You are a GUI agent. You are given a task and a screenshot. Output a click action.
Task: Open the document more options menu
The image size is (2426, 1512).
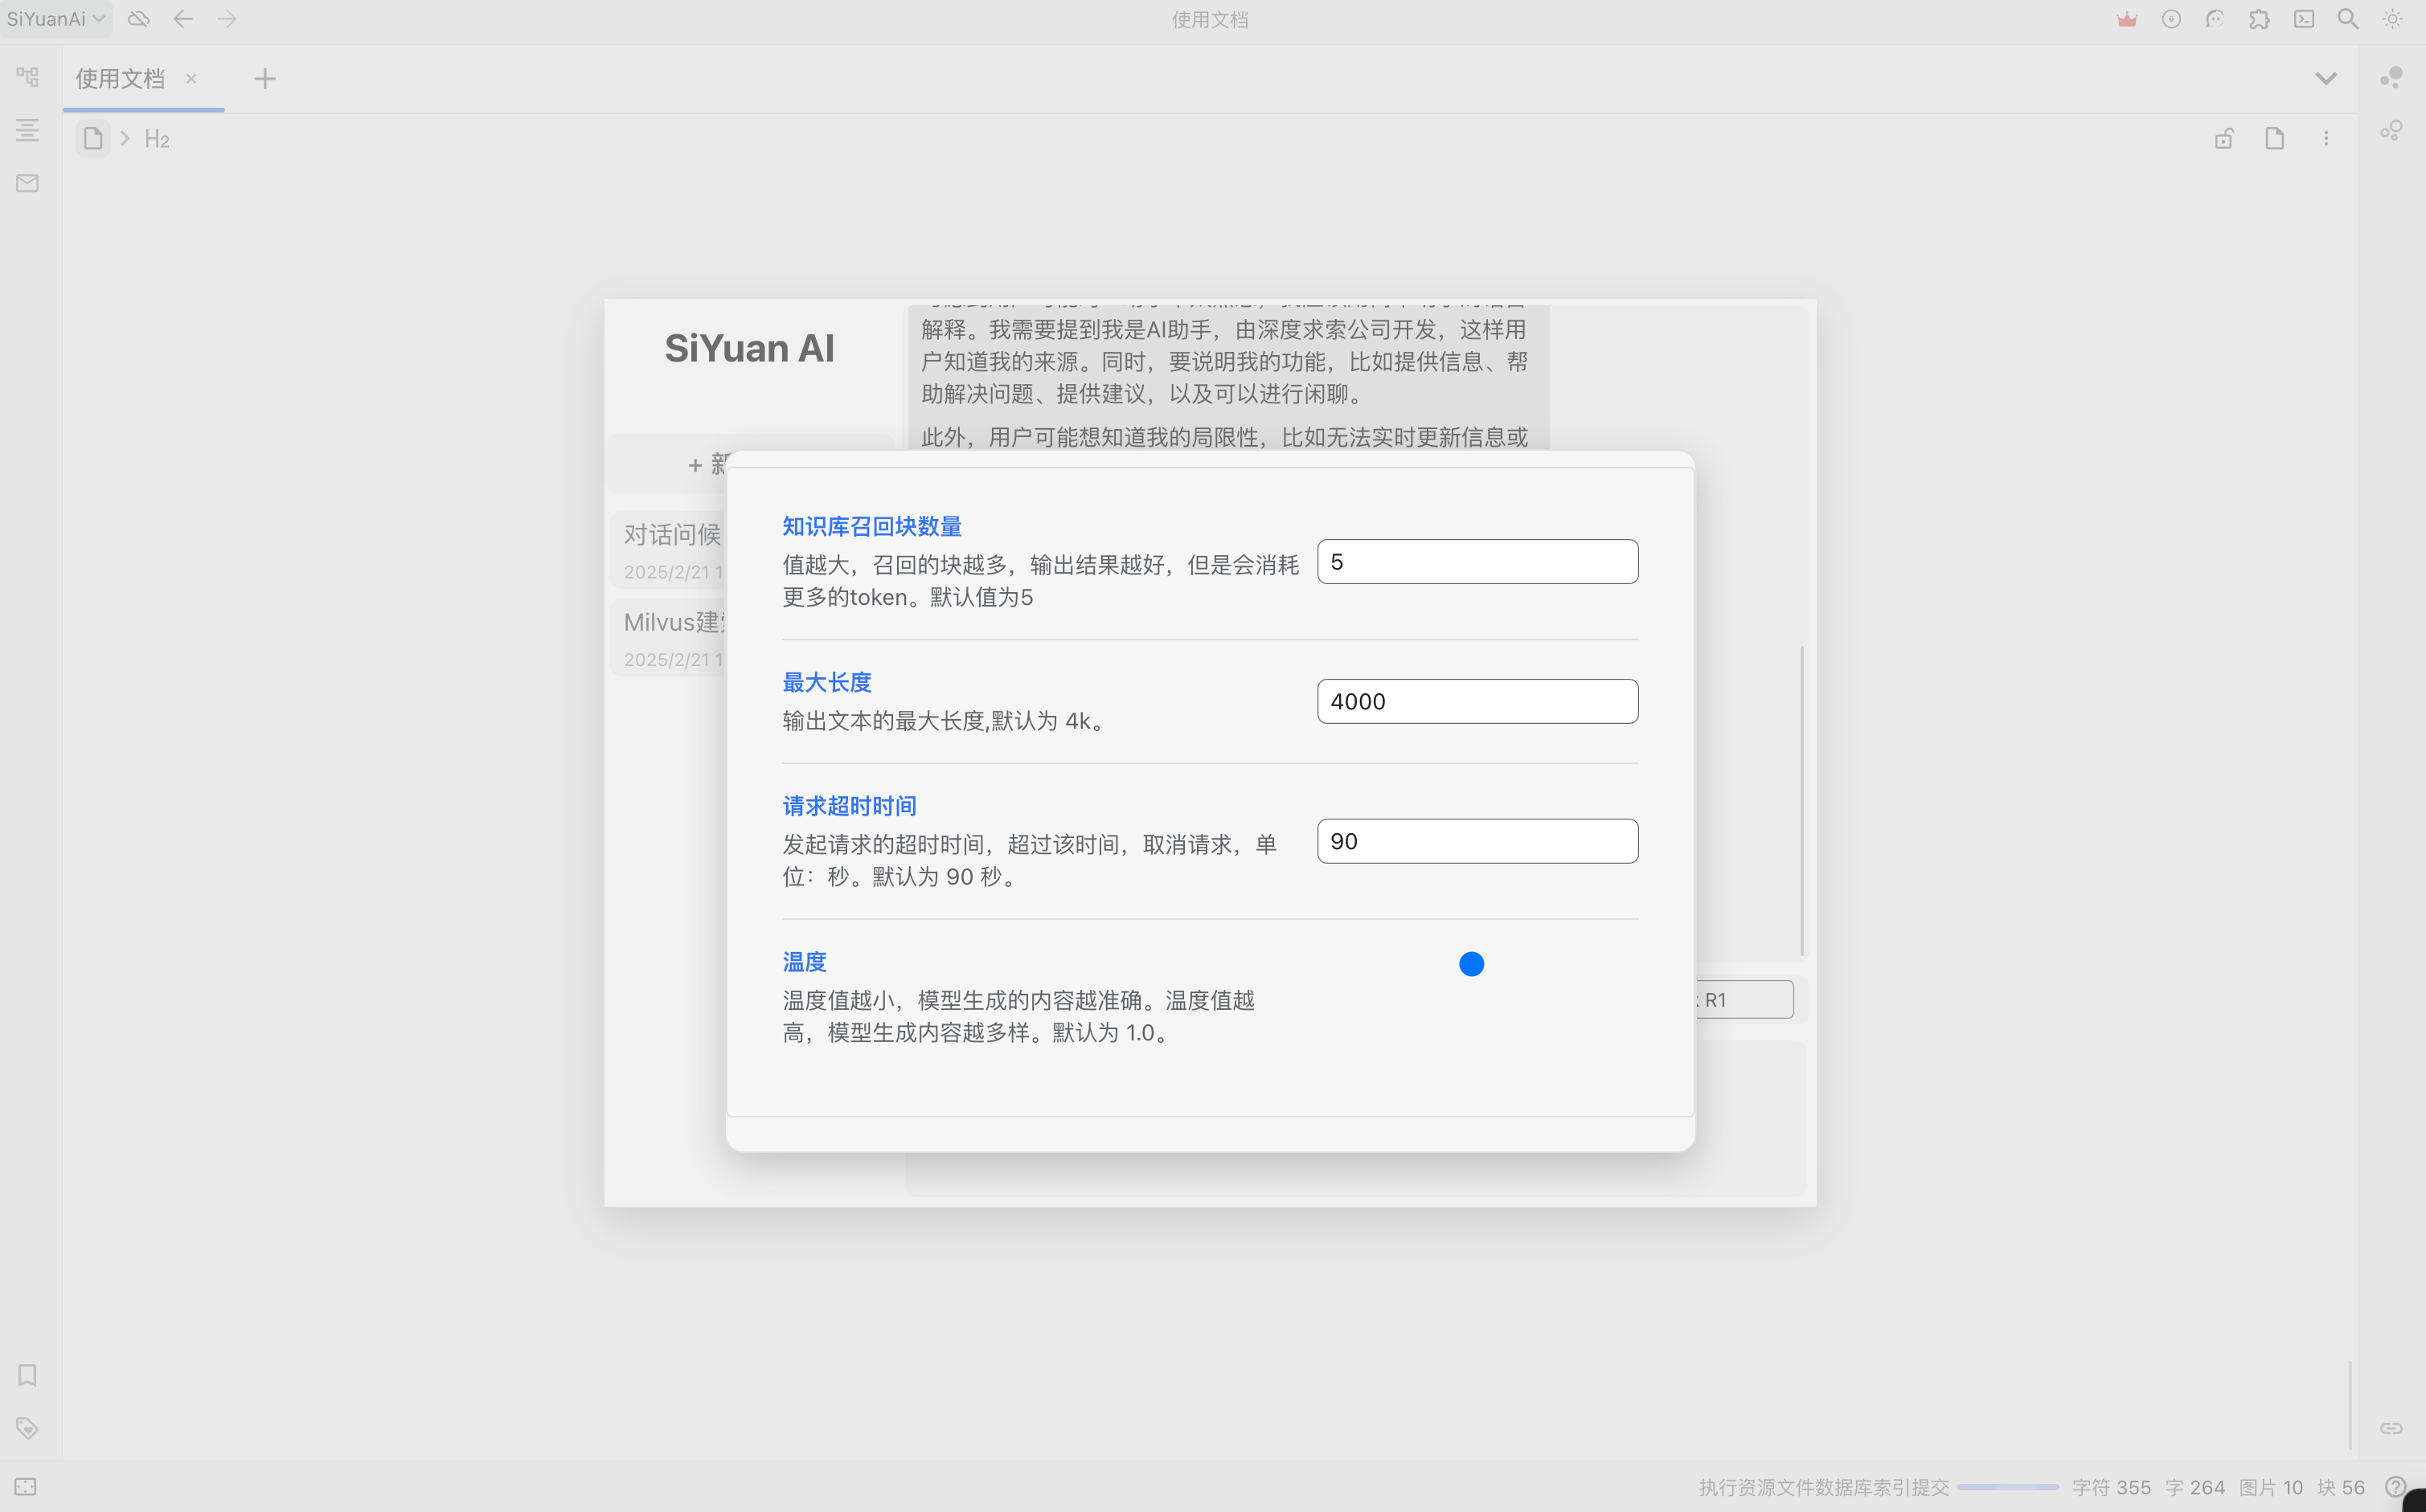(x=2327, y=138)
